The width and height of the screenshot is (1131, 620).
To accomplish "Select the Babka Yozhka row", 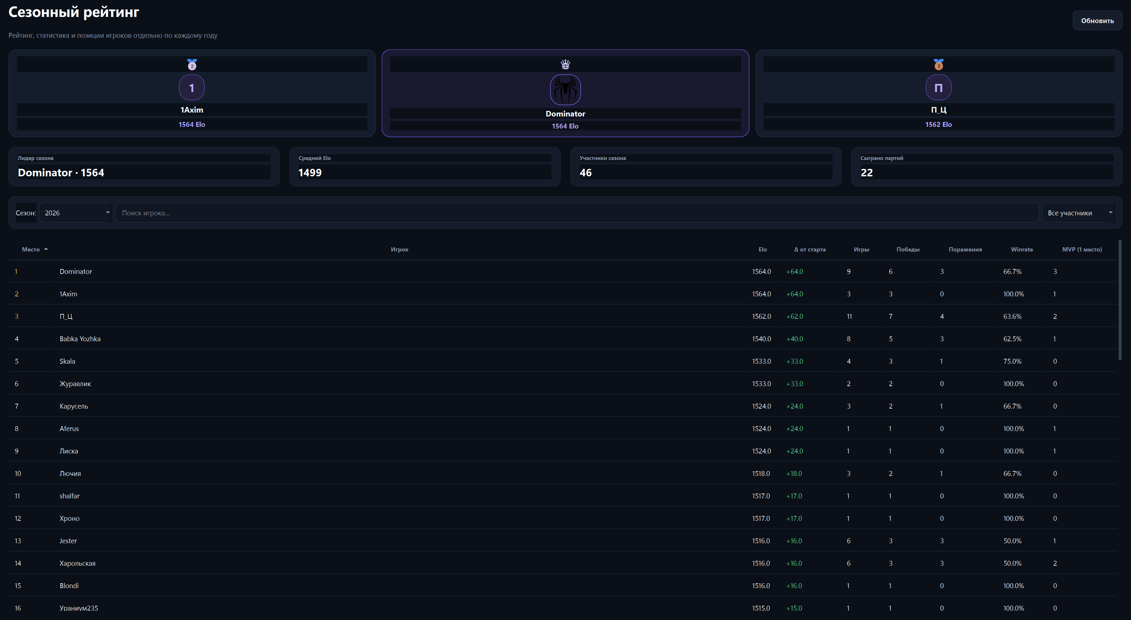I will (563, 339).
